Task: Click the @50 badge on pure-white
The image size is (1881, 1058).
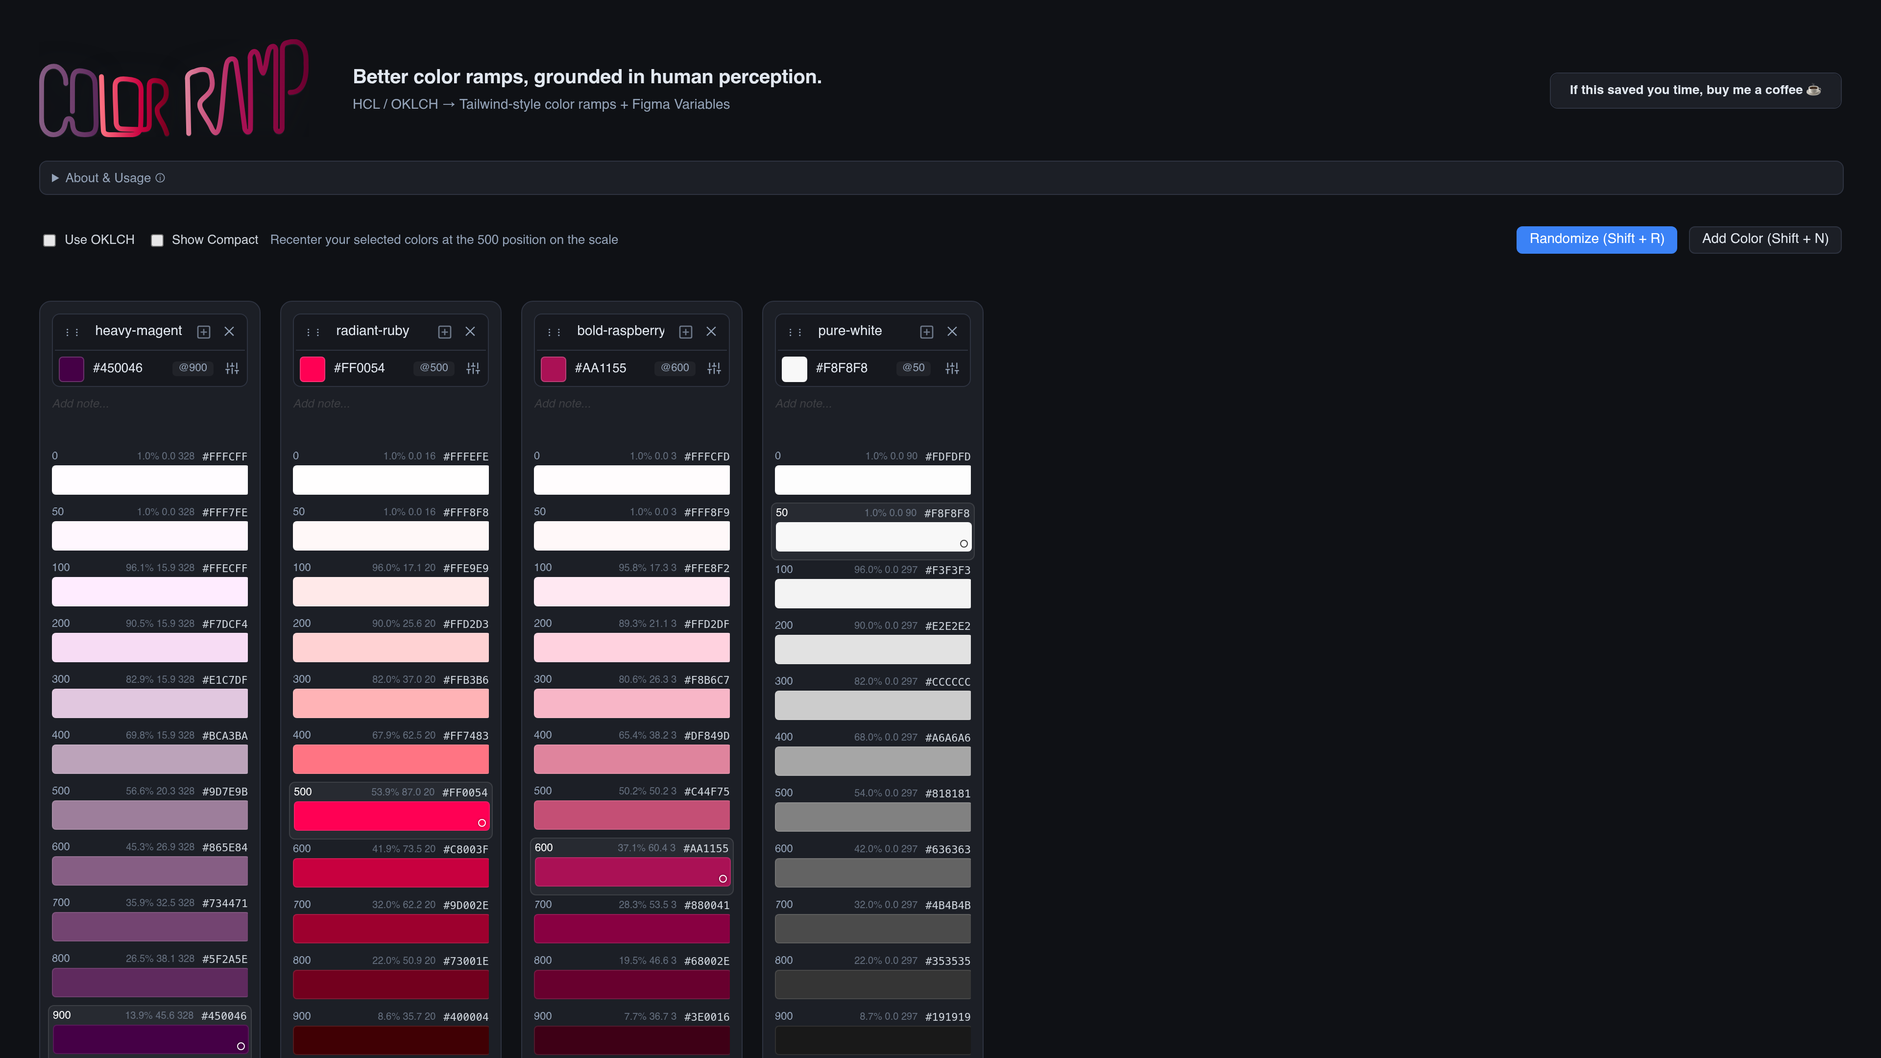Action: (913, 368)
